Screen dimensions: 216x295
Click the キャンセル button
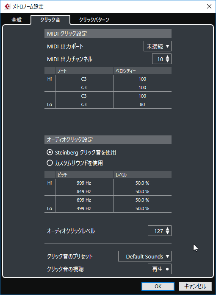point(195,286)
